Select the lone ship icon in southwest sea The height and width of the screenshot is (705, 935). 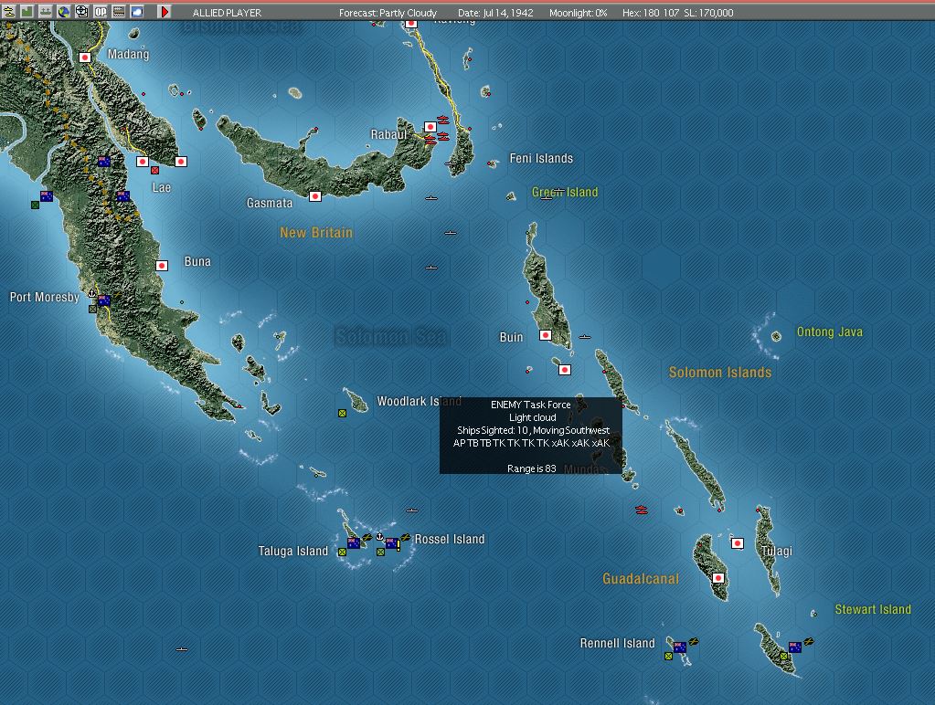182,649
